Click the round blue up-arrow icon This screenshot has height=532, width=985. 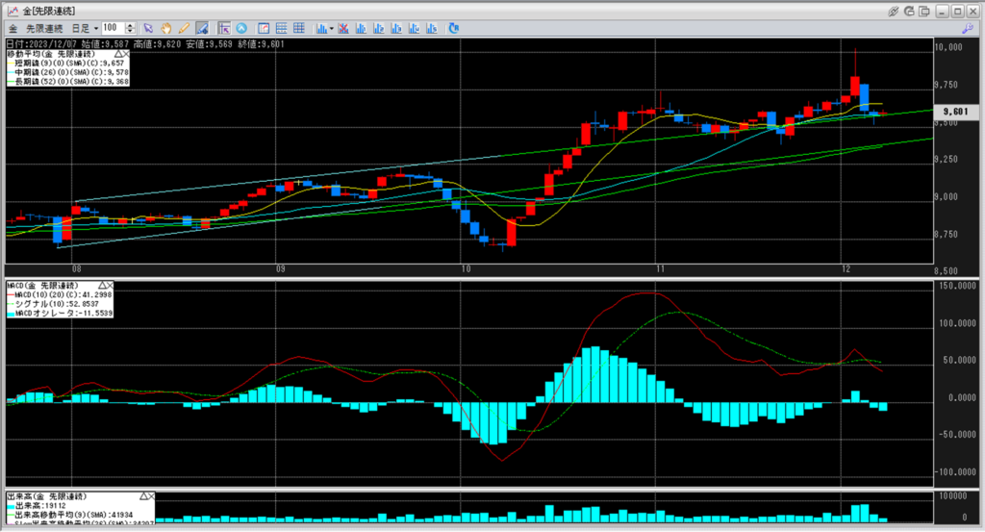click(x=241, y=28)
